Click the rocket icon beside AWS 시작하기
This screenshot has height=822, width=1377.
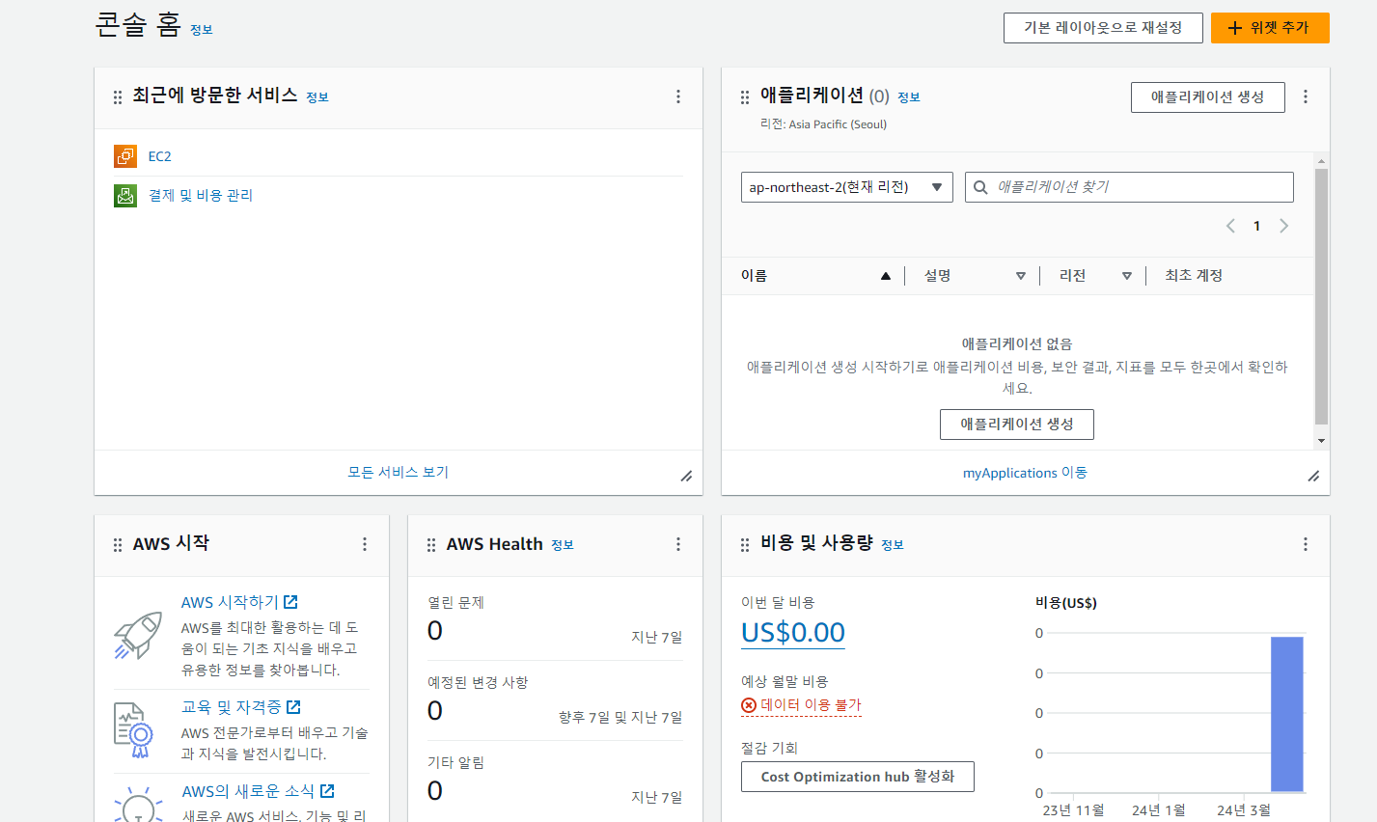pyautogui.click(x=138, y=635)
